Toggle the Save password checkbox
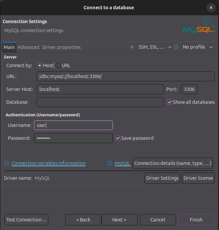 pos(118,138)
